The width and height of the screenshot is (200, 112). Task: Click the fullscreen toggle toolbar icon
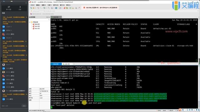pos(70,8)
